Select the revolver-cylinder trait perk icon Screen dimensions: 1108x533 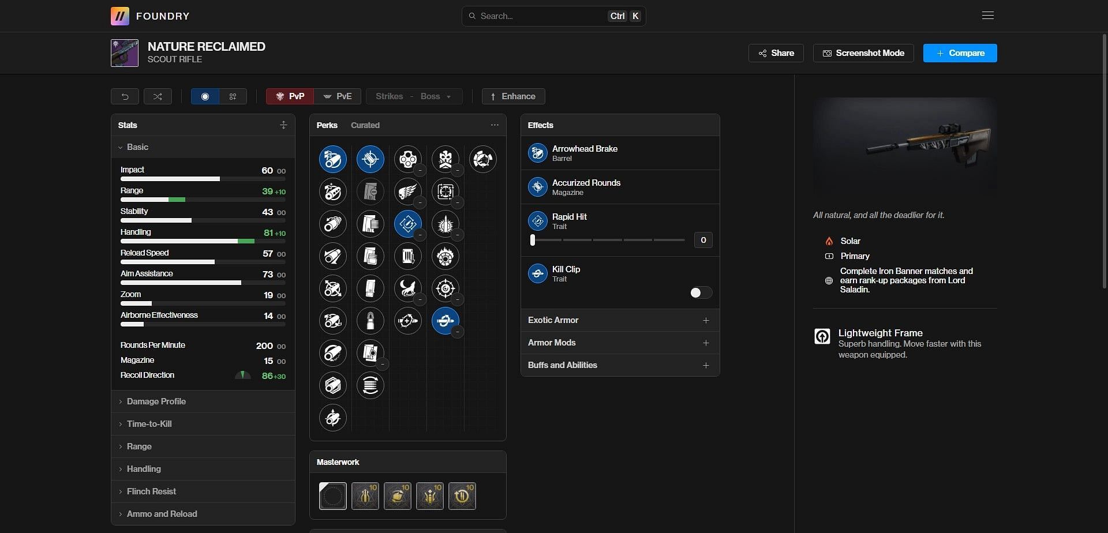coord(408,159)
